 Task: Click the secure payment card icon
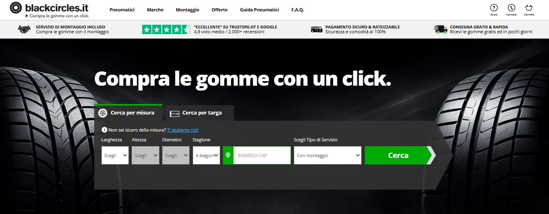[x=317, y=29]
